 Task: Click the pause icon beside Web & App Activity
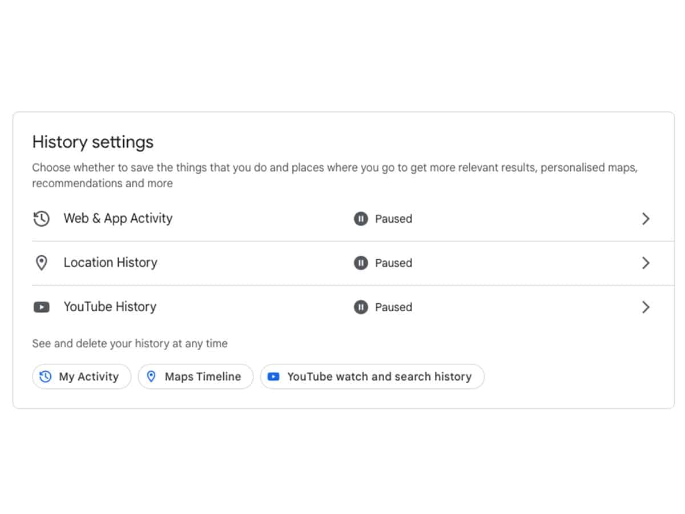tap(361, 219)
